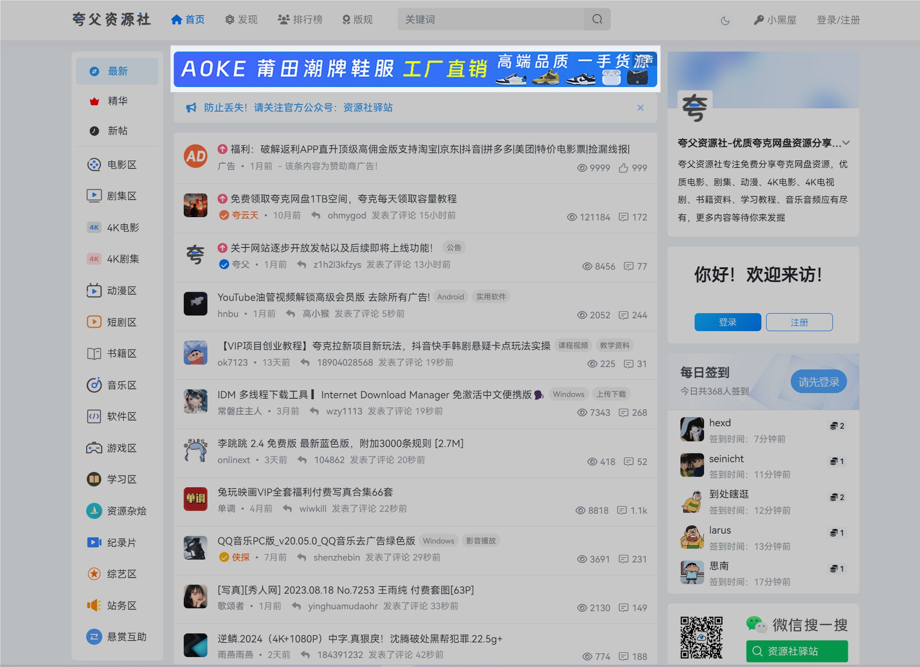Screen dimensions: 920x667
Task: Click the 上传下载 tag
Action: click(611, 394)
